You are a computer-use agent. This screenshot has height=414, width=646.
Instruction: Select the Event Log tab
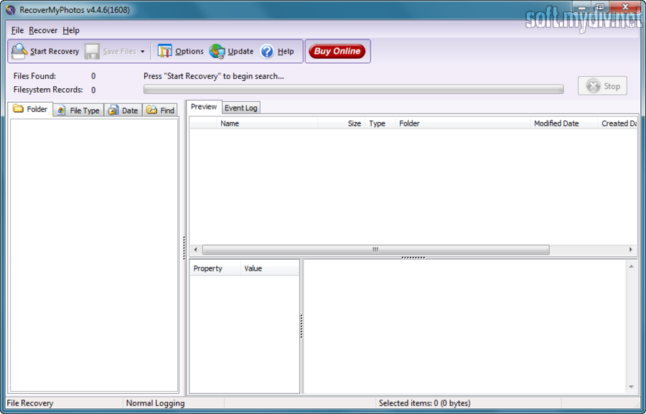(241, 108)
